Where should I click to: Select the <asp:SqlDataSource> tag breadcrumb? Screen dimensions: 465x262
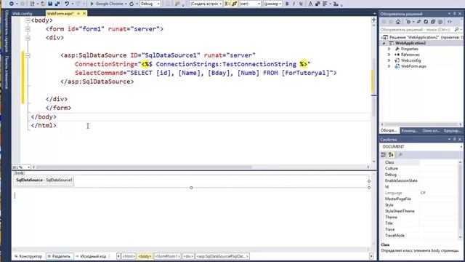[x=222, y=256]
